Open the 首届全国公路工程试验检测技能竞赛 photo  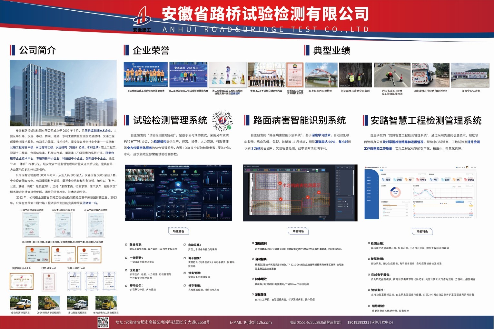click(146, 75)
